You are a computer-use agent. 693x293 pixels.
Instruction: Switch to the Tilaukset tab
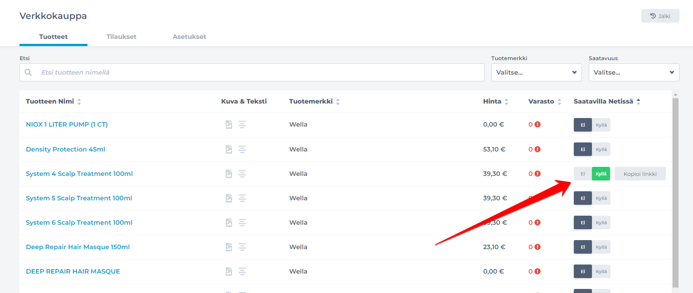[x=121, y=37]
